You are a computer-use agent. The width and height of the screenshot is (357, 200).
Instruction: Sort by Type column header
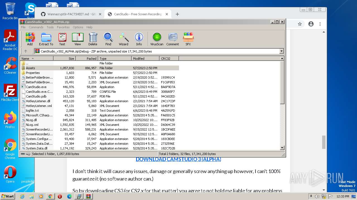(115, 58)
